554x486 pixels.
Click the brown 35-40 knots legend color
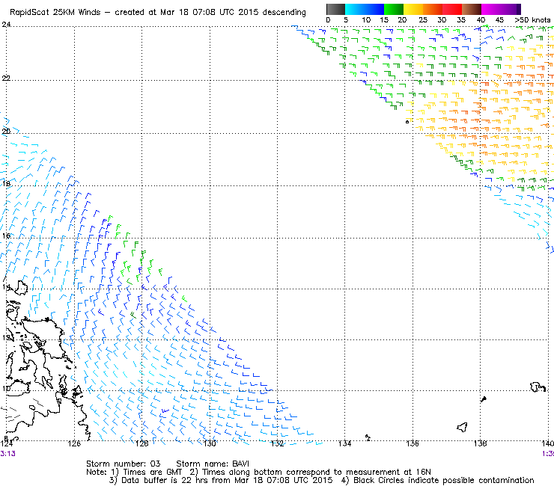coord(472,9)
